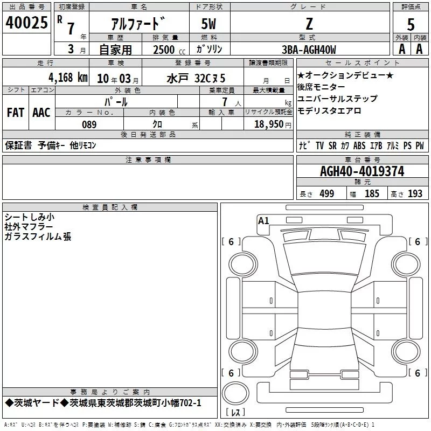Select chassis number AGH40-4019374
The image size is (431, 431).
click(x=362, y=171)
